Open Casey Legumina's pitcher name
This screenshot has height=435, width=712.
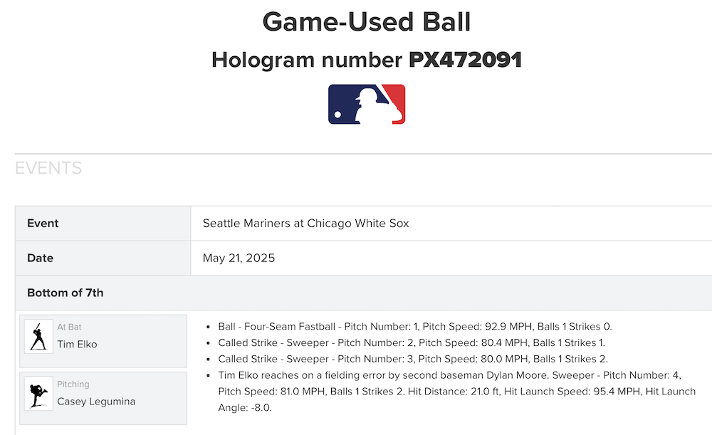(x=96, y=402)
